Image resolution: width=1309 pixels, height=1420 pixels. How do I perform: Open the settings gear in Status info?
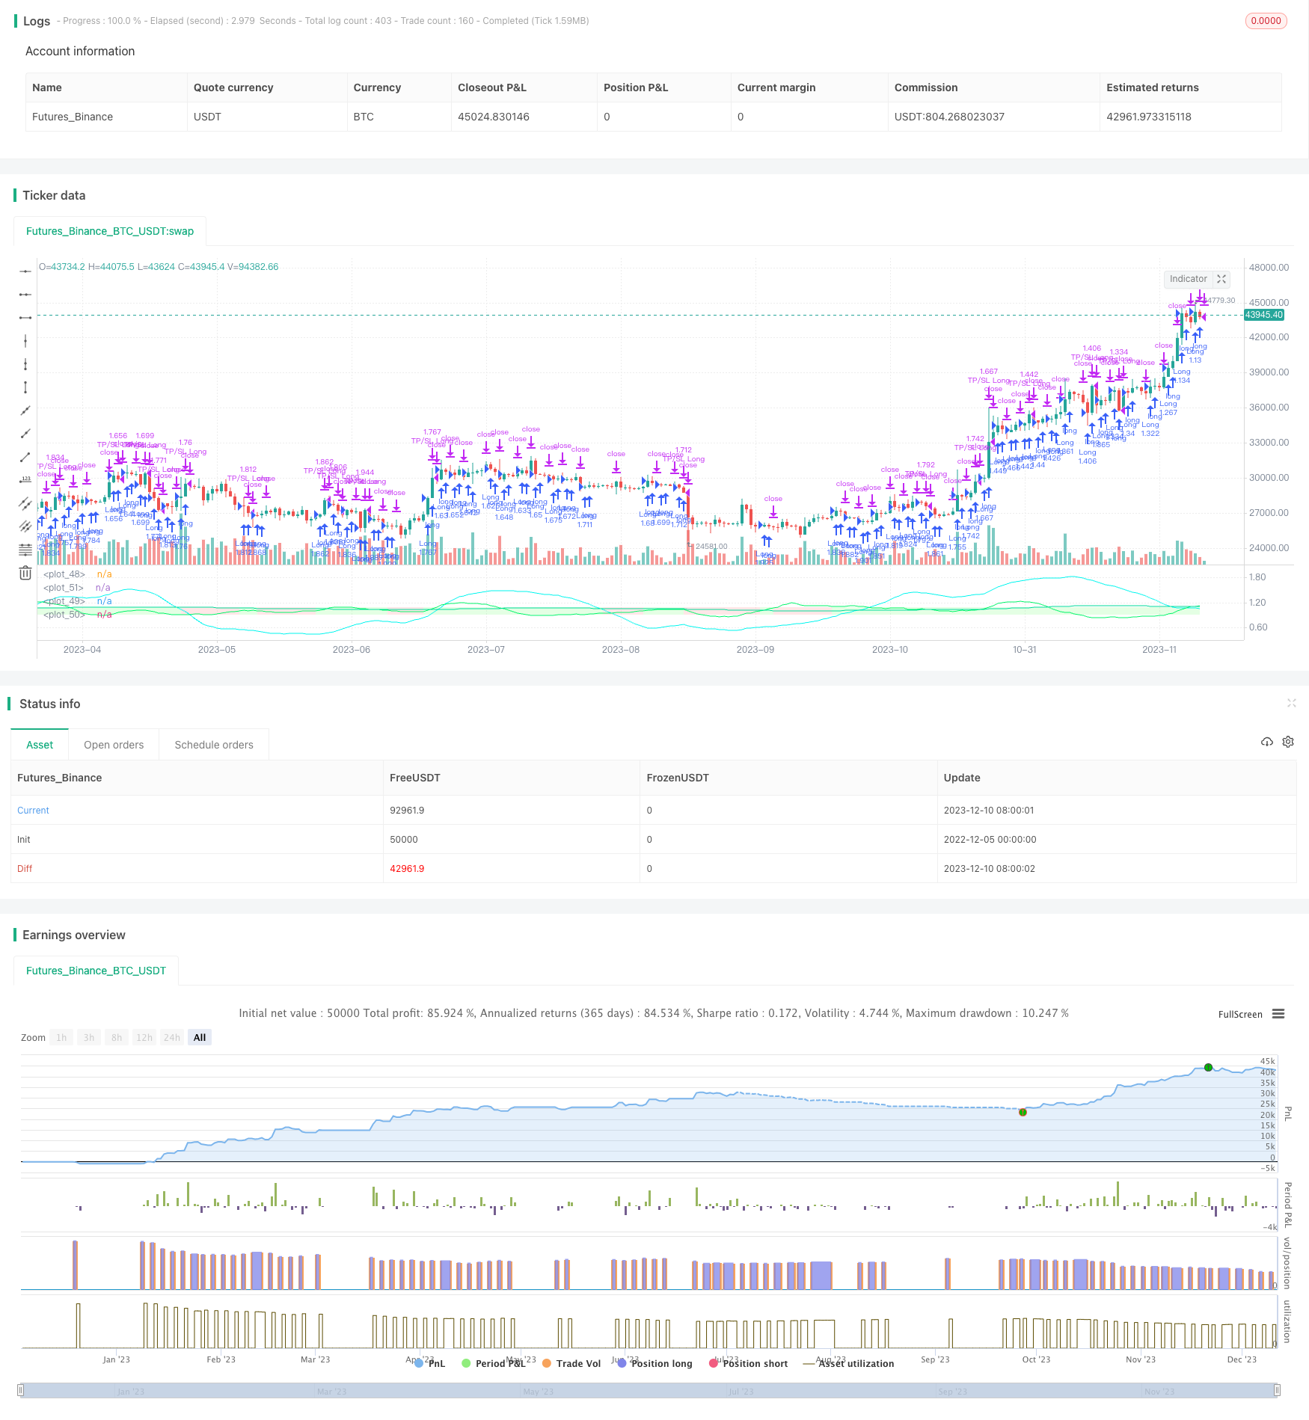[x=1288, y=742]
